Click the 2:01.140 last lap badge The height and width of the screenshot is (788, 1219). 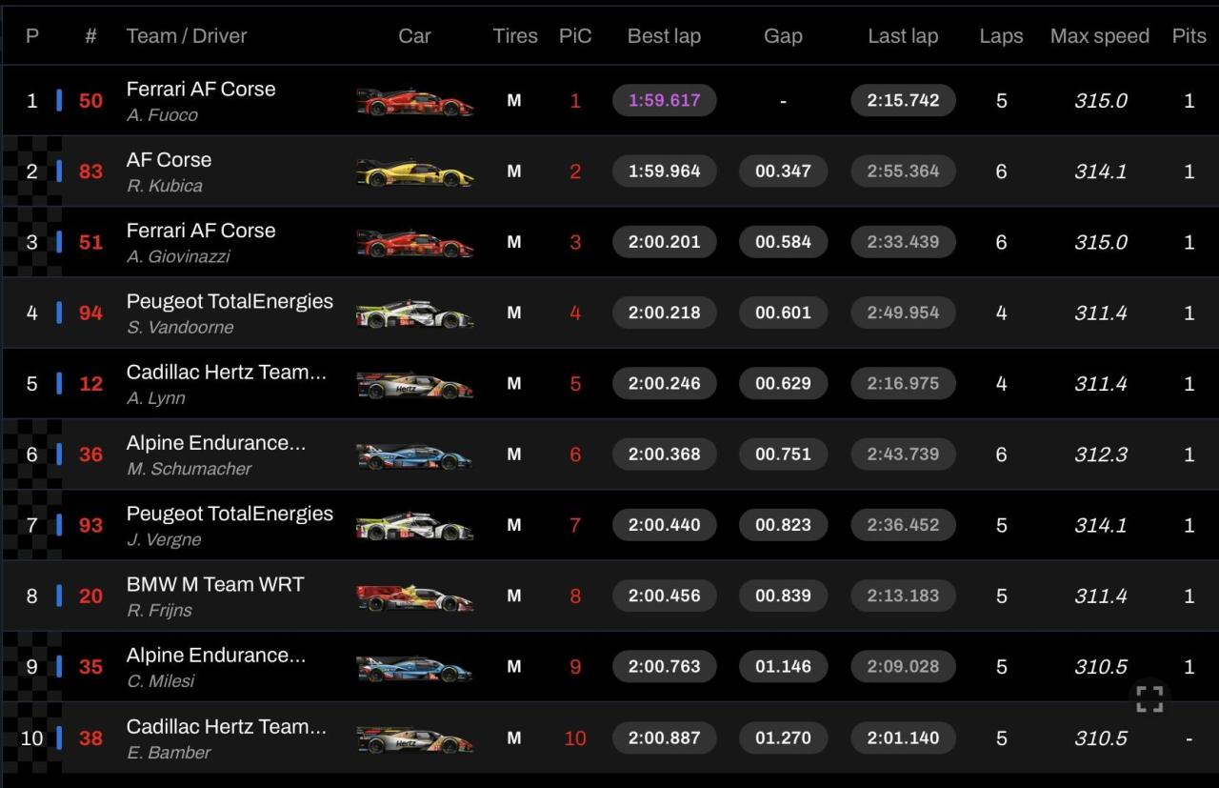click(903, 737)
